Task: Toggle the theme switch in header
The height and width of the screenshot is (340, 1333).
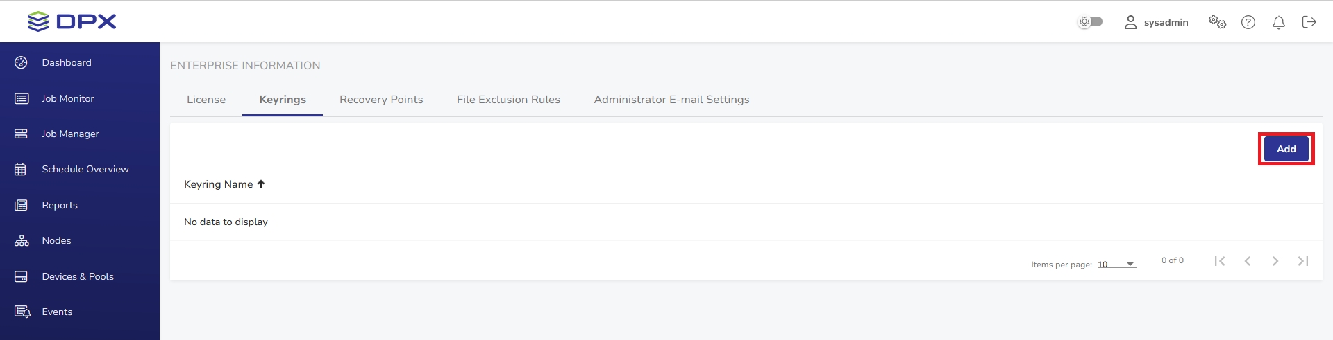Action: click(1090, 21)
